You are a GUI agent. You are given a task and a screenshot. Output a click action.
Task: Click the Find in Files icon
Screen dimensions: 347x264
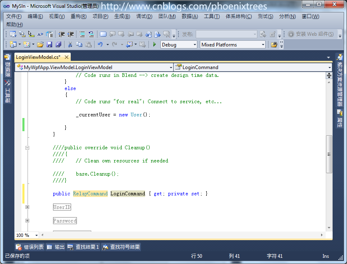click(274, 45)
